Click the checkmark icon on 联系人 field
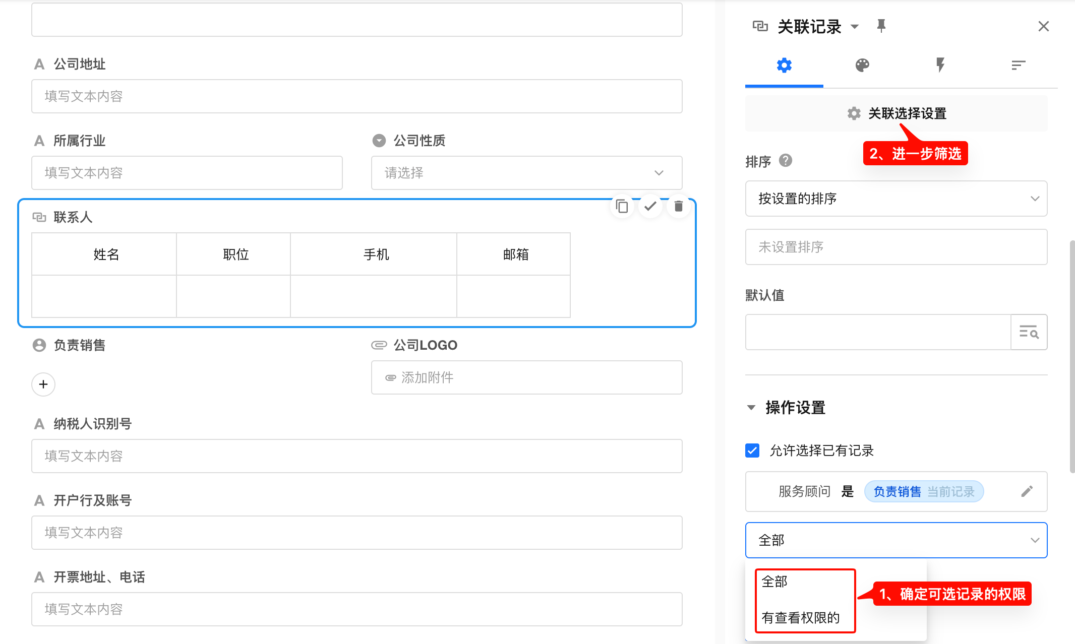This screenshot has height=644, width=1075. (x=650, y=206)
